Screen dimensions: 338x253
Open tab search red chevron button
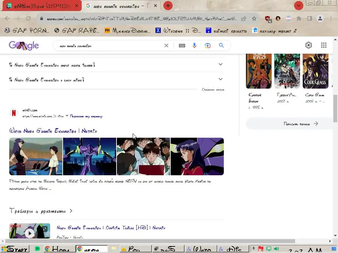click(298, 6)
